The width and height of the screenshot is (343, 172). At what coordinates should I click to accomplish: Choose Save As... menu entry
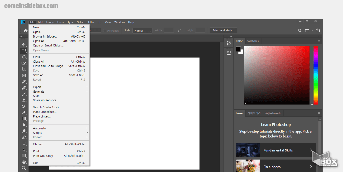(59, 75)
